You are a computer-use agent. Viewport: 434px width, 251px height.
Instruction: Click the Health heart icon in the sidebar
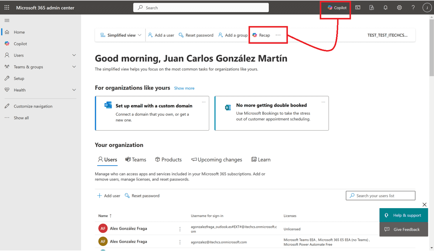click(7, 90)
